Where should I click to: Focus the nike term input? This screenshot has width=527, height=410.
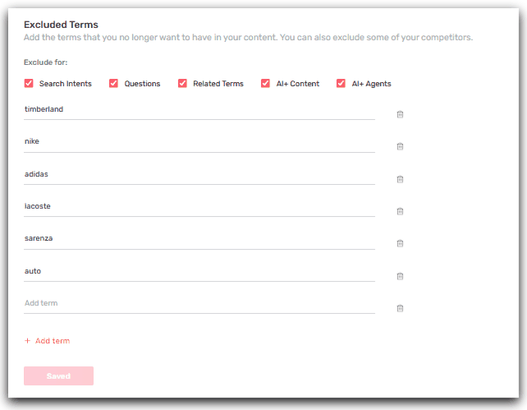[x=199, y=141]
